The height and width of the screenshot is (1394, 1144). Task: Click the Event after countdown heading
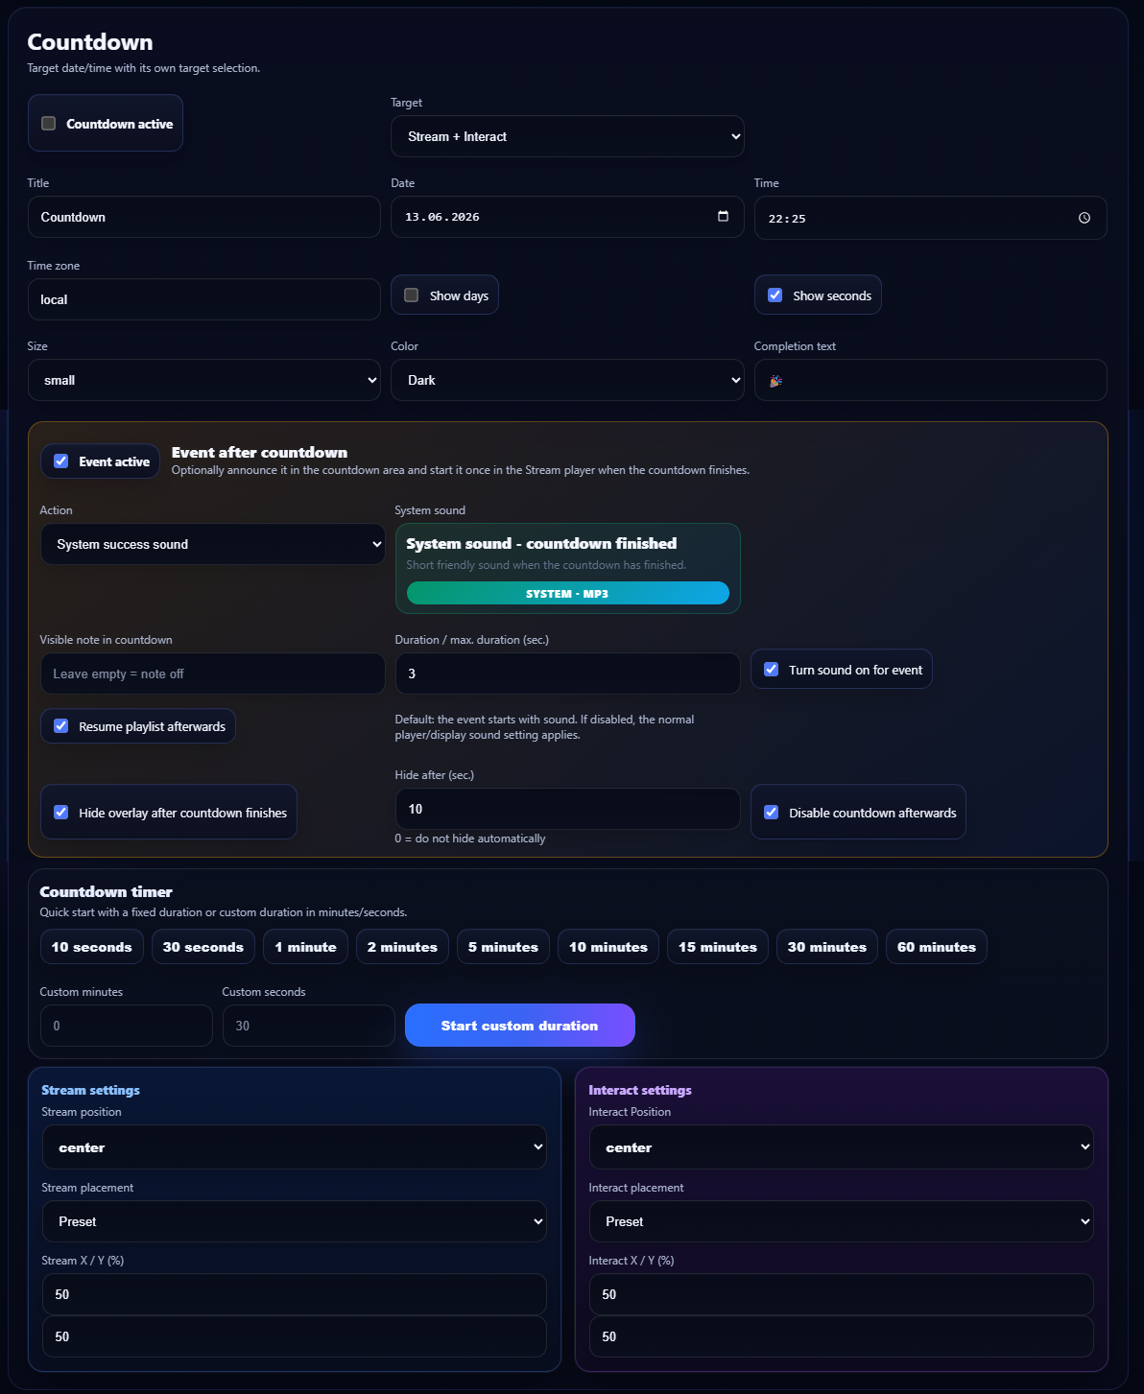(x=259, y=452)
